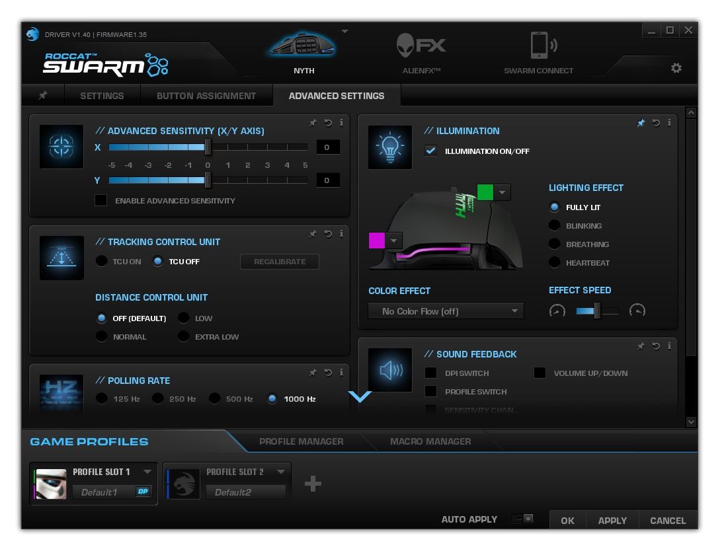Open the Color Effect dropdown
This screenshot has height=557, width=724.
click(x=446, y=311)
